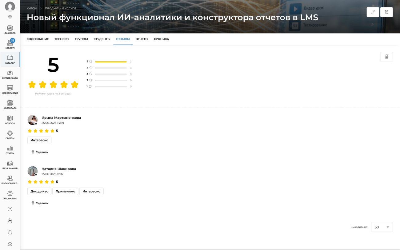Click the Доходчиво tag
400x250 pixels.
[x=39, y=191]
